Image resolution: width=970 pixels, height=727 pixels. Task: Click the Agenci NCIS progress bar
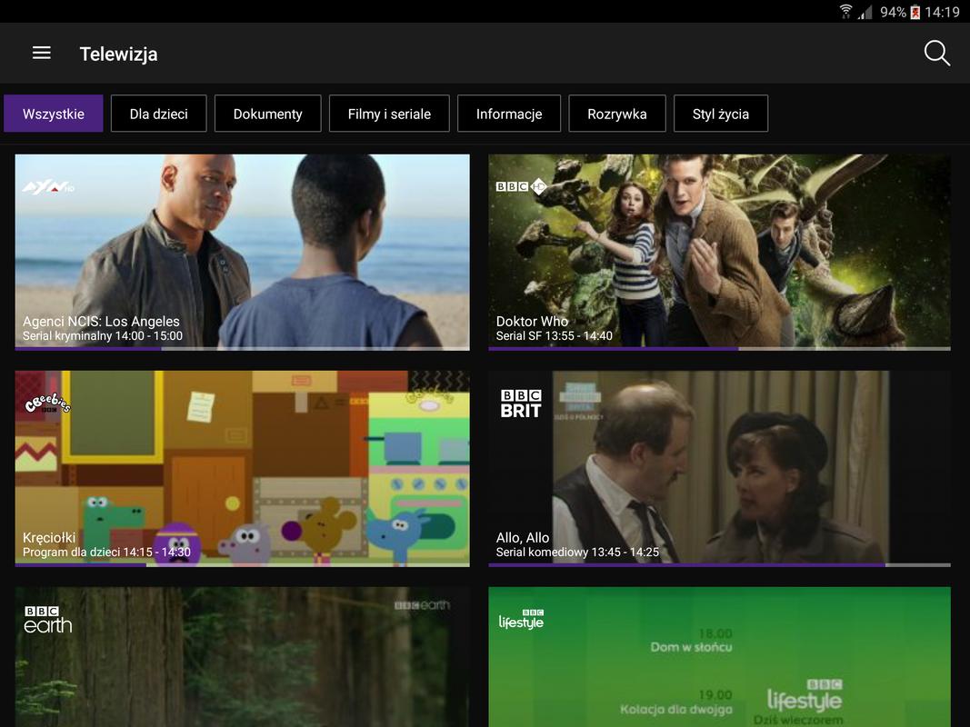click(243, 349)
